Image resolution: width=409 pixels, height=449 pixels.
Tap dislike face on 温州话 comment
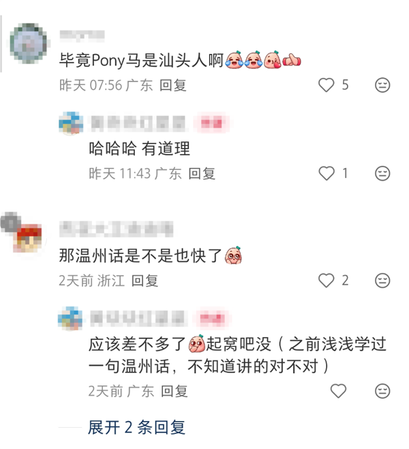click(x=382, y=280)
